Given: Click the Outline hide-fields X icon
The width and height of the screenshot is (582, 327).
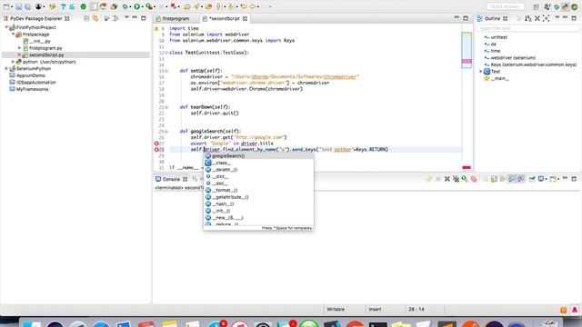Looking at the screenshot, I should coord(537,18).
